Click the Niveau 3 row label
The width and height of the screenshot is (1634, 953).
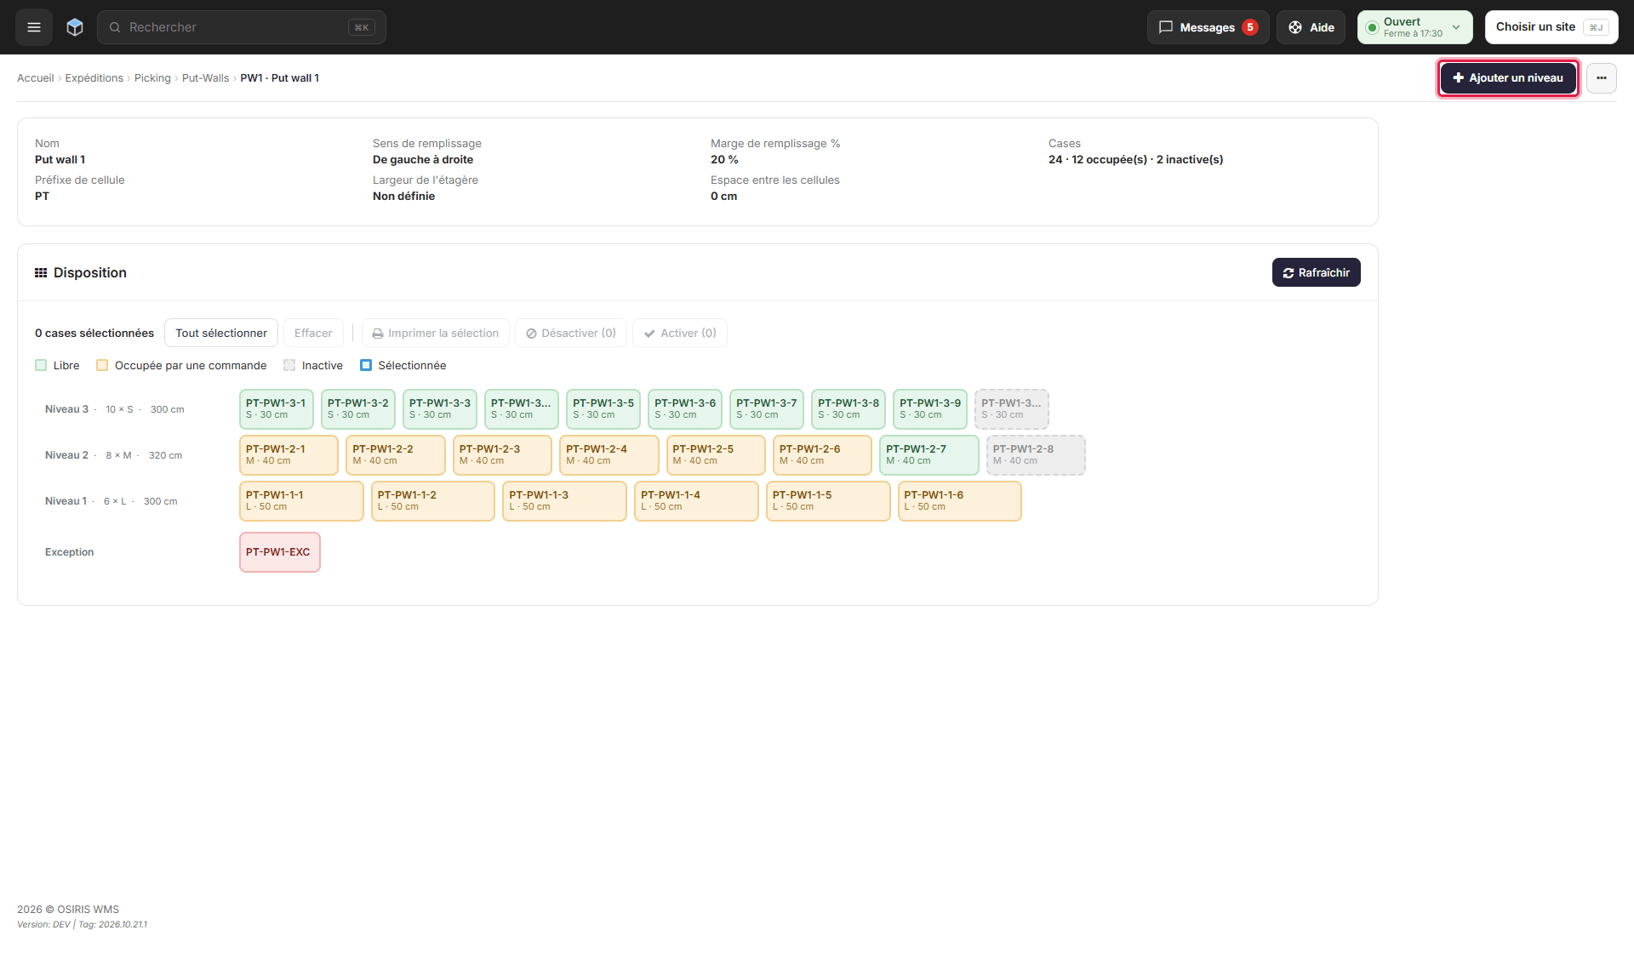tap(66, 409)
